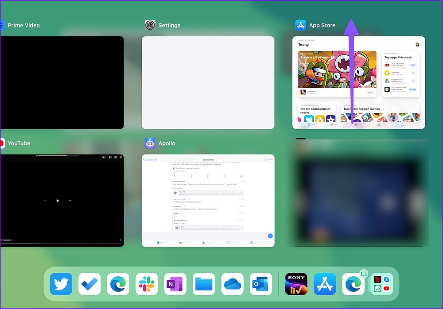This screenshot has height=309, width=443.
Task: Tap the Prime Video title label
Action: click(24, 25)
